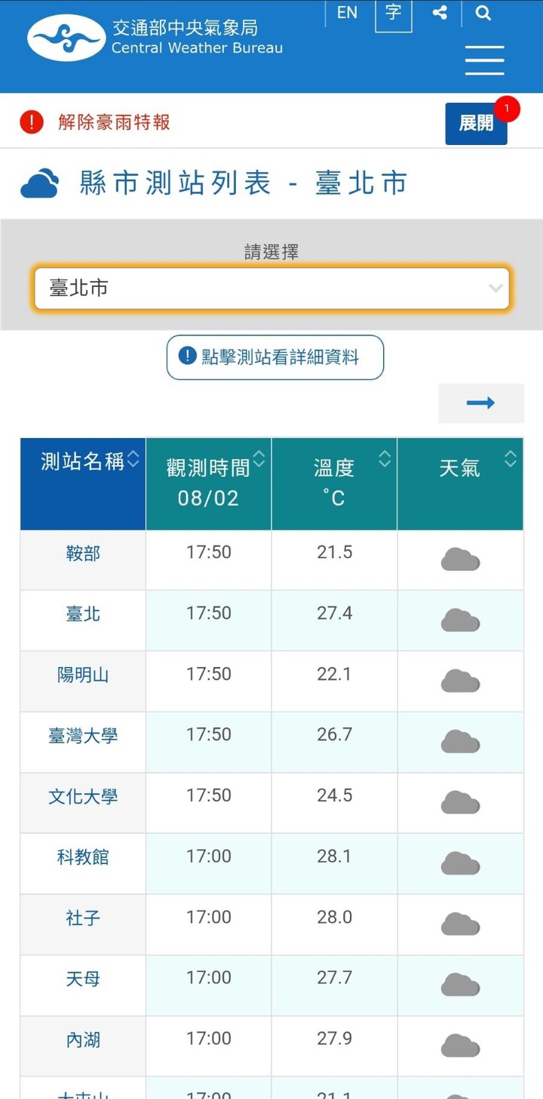Open 陽明山 station details
Viewport: 543px width, 1099px height.
pyautogui.click(x=83, y=675)
